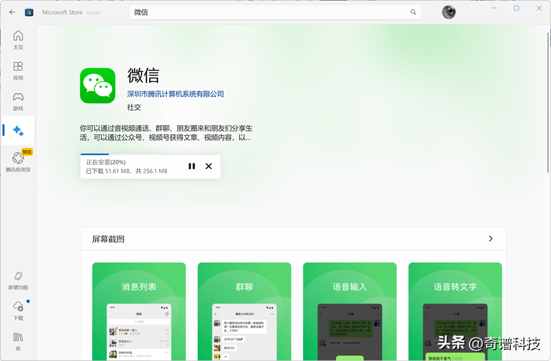Open 腾讯应用宝 in the sidebar

18,161
